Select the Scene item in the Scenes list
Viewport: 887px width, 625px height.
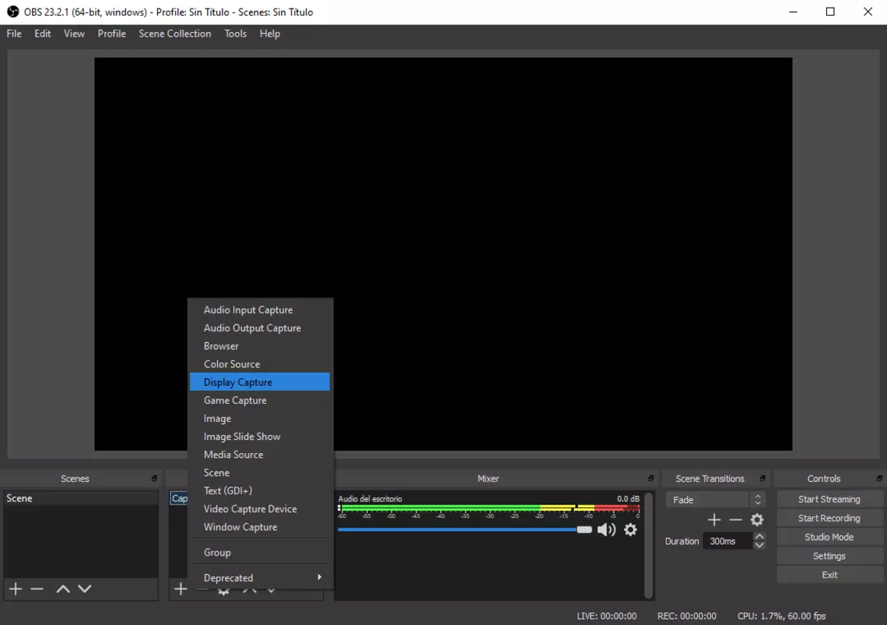(80, 498)
